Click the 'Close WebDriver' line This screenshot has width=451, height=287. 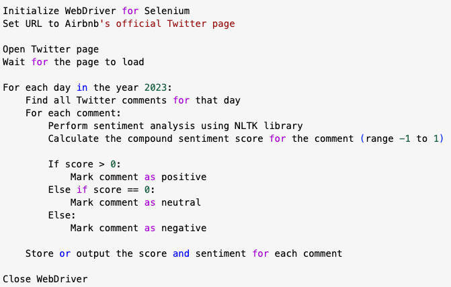coord(45,279)
